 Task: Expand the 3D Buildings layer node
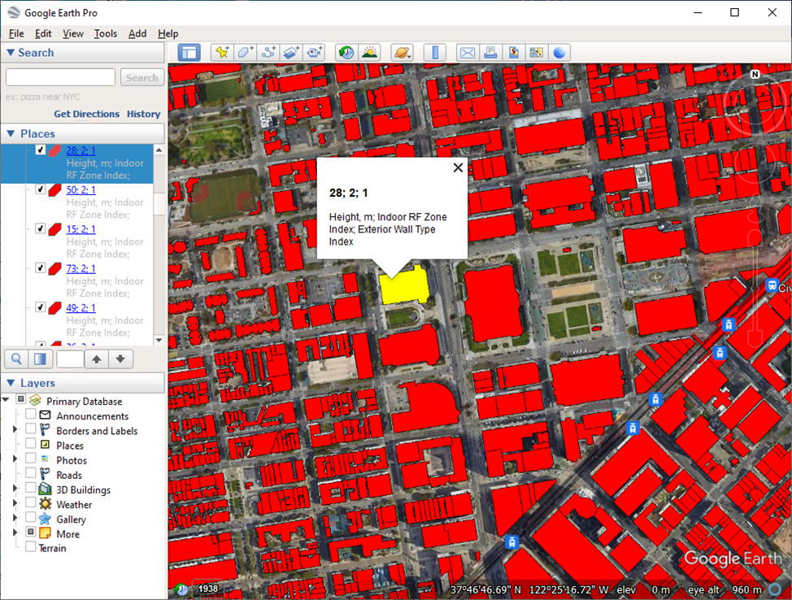pyautogui.click(x=15, y=489)
